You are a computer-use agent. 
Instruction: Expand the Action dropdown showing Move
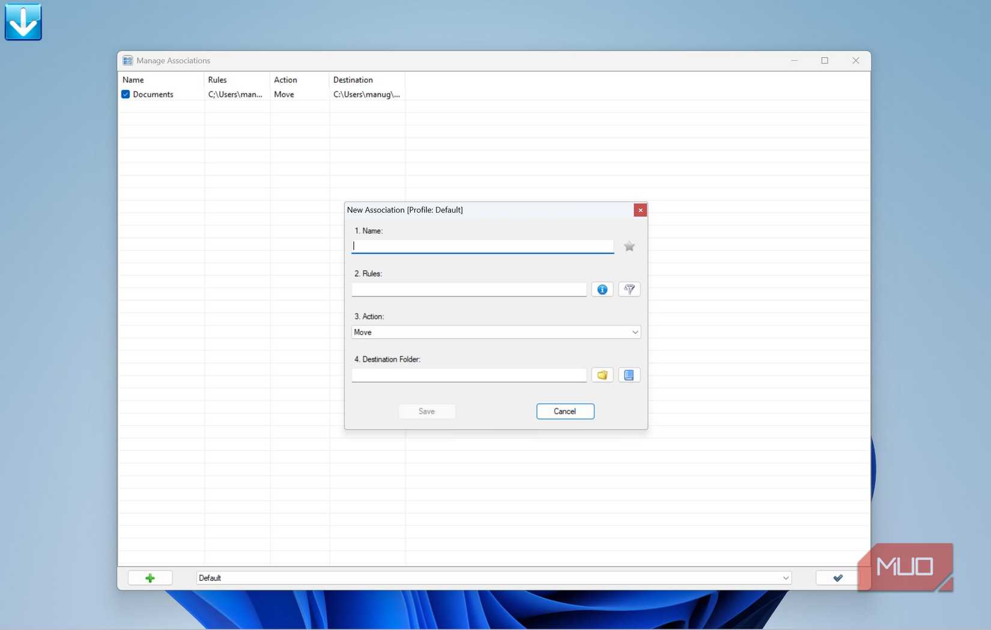(496, 332)
